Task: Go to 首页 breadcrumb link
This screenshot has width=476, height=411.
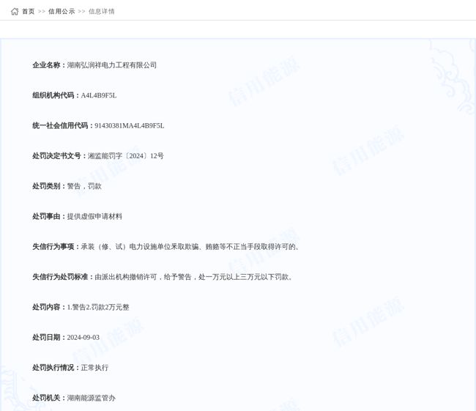Action: click(29, 12)
